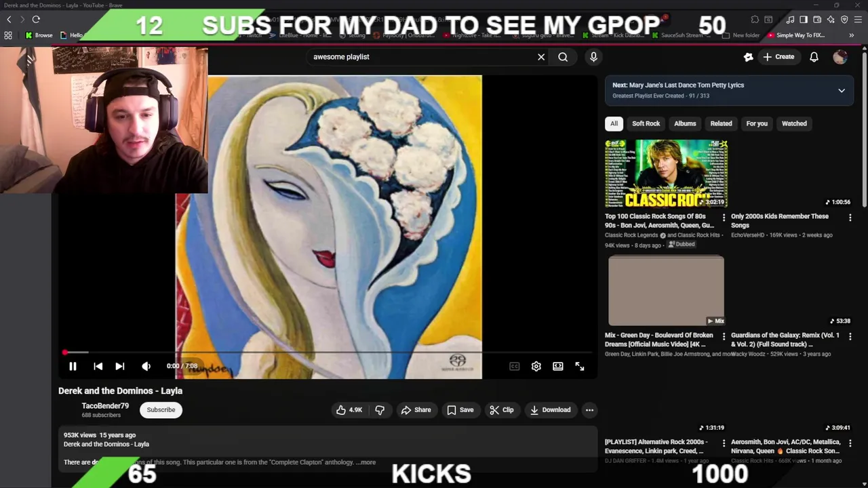Open options for Only 2000s Kids video

tap(850, 218)
